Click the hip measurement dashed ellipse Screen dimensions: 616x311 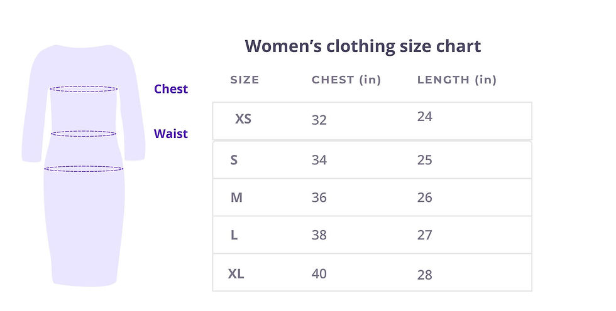point(84,169)
